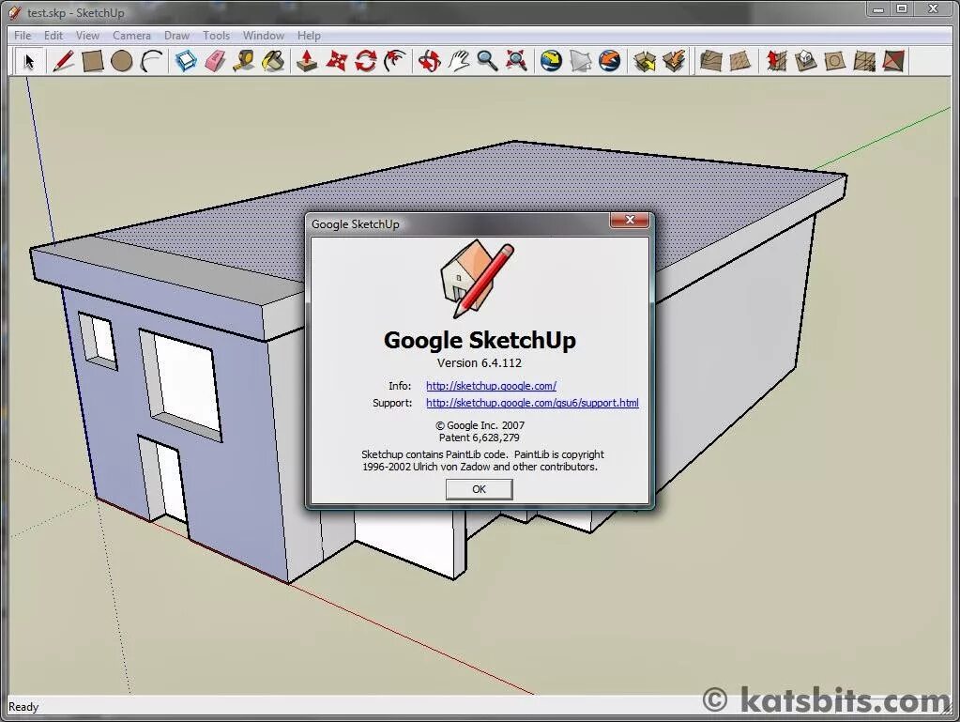Click the 'Version 6.4.112' text
Viewport: 960px width, 722px height.
pyautogui.click(x=480, y=362)
